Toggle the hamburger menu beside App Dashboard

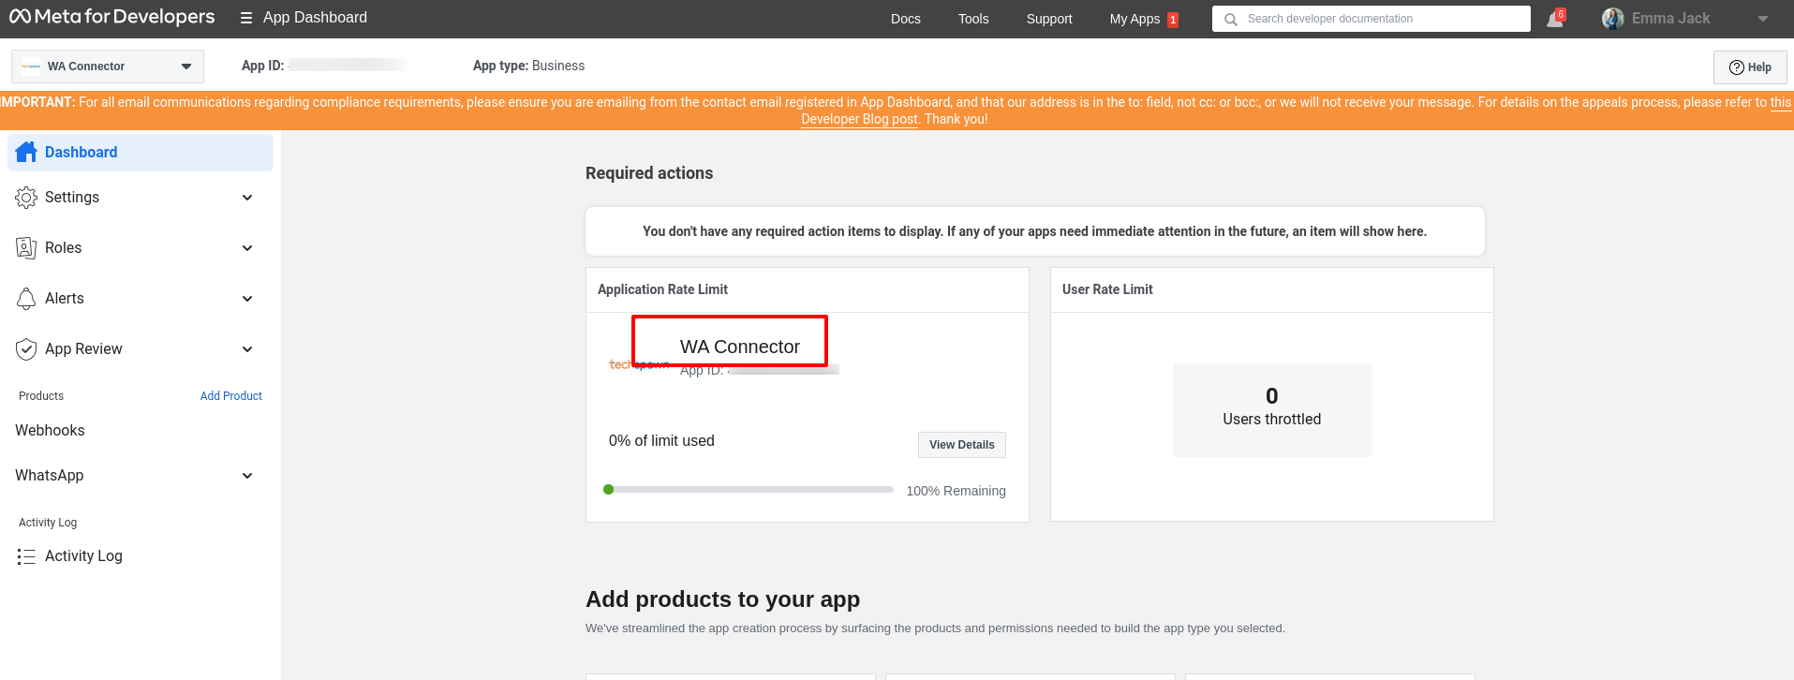coord(246,18)
